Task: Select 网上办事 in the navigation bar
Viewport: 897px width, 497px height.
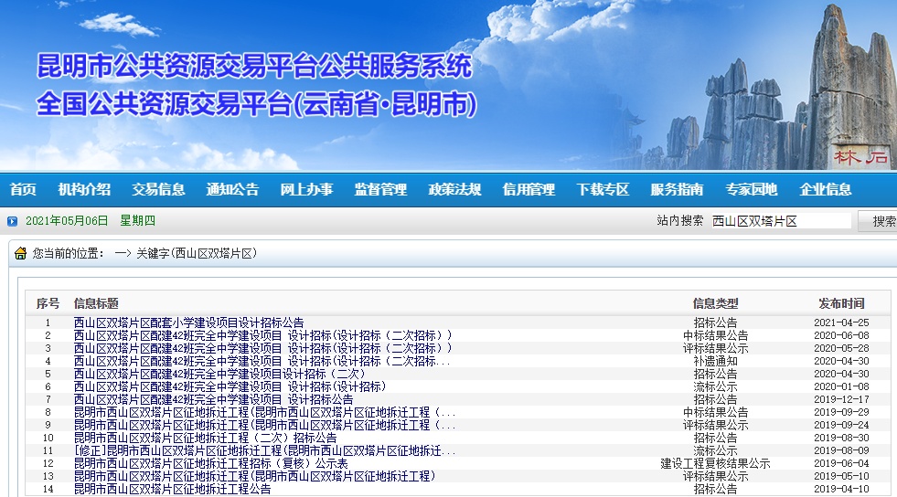Action: 306,190
